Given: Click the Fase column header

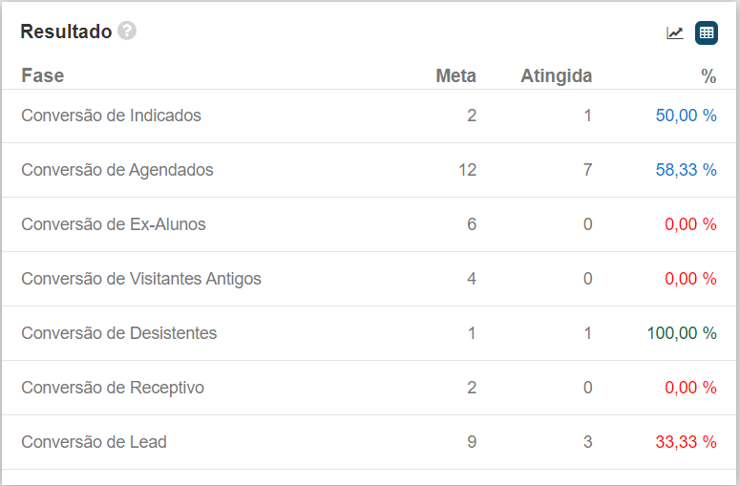Looking at the screenshot, I should (43, 76).
